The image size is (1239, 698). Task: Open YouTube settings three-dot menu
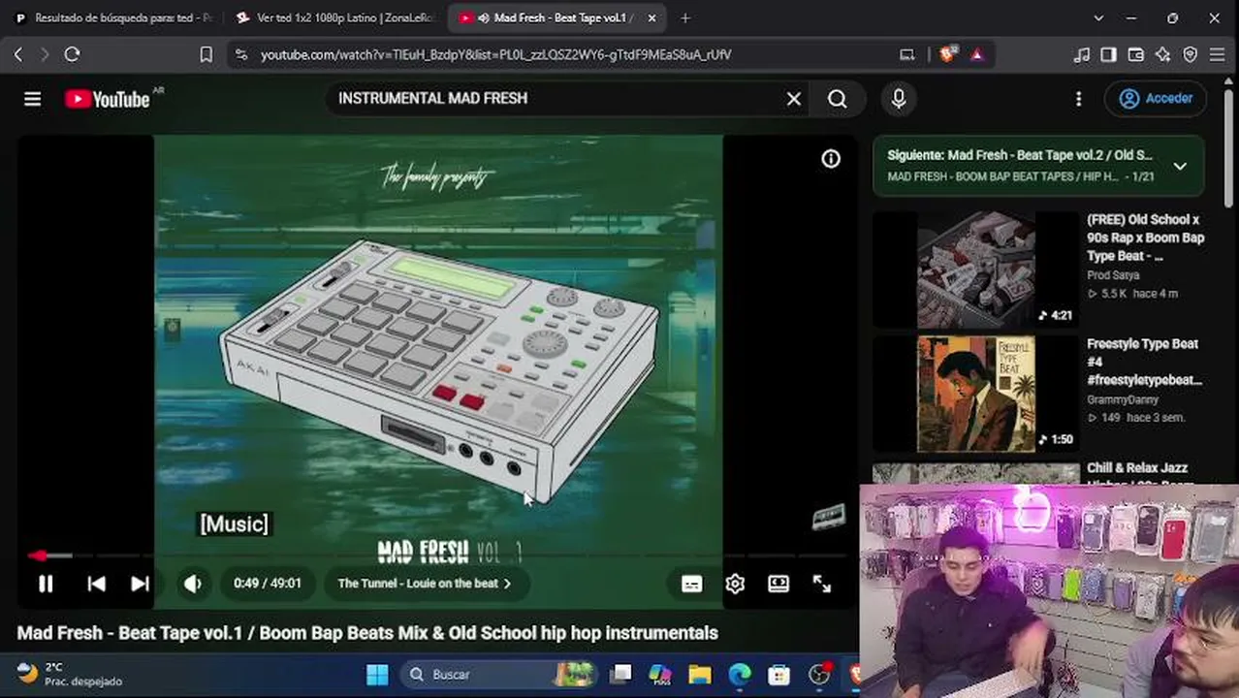point(1078,98)
